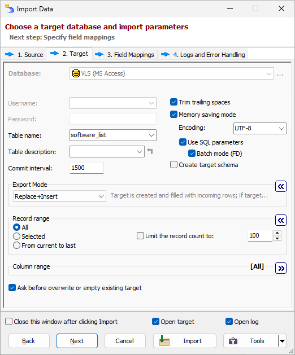Switch to the 1. Source tab
The width and height of the screenshot is (295, 355).
point(24,54)
